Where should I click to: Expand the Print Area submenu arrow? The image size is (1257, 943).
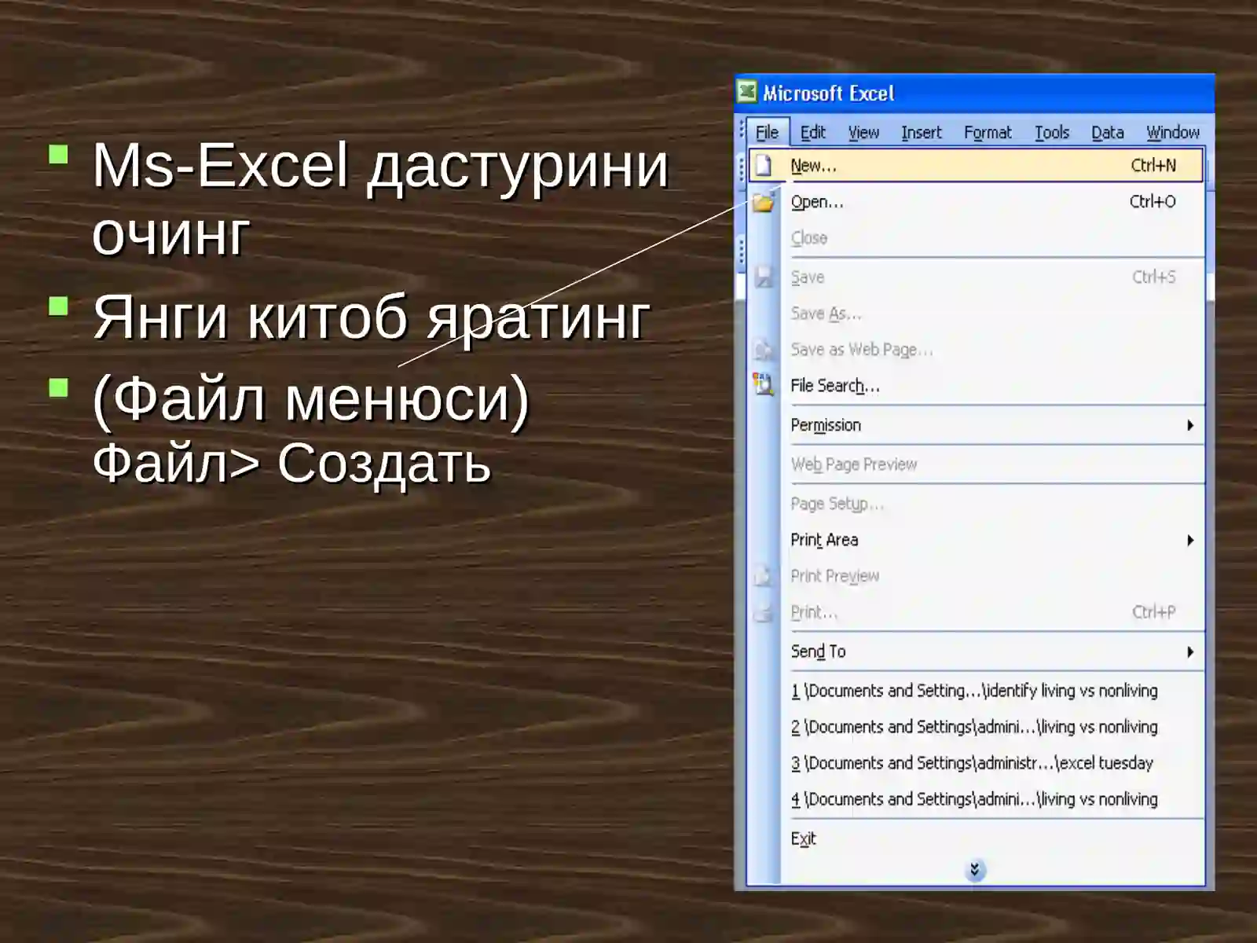(x=1190, y=540)
